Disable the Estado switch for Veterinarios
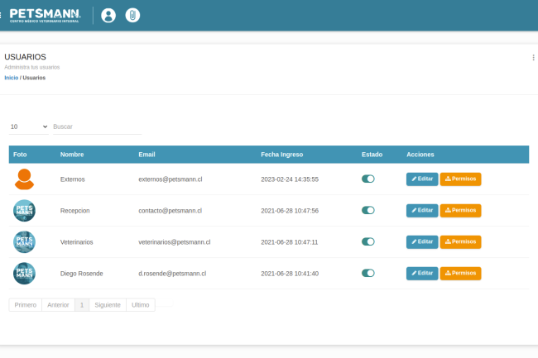538x358 pixels. click(368, 241)
